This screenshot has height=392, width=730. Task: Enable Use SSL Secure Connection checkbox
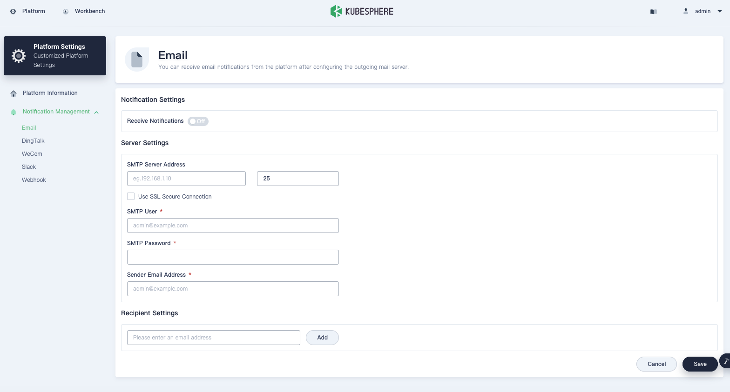(131, 197)
